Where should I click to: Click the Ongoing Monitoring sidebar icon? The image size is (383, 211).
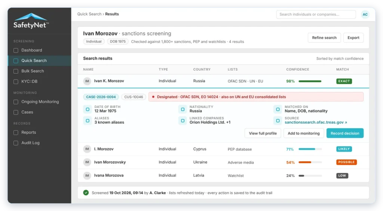pyautogui.click(x=16, y=102)
